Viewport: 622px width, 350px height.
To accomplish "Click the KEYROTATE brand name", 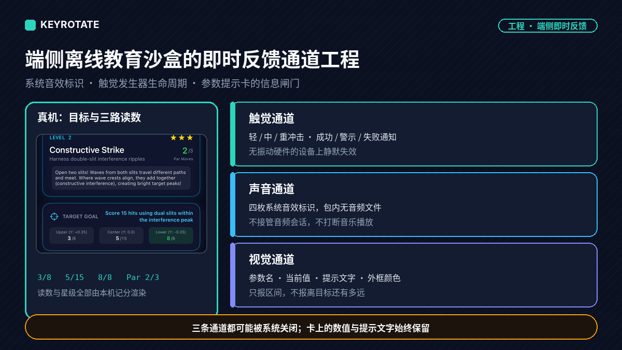I will pos(69,25).
